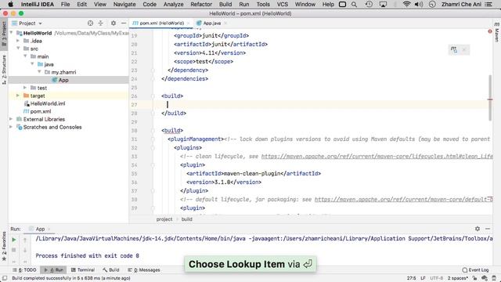The height and width of the screenshot is (282, 501).
Task: Stop the running process button
Action: (x=14, y=250)
